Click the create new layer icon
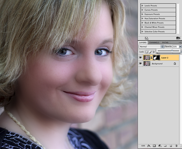 click(171, 146)
